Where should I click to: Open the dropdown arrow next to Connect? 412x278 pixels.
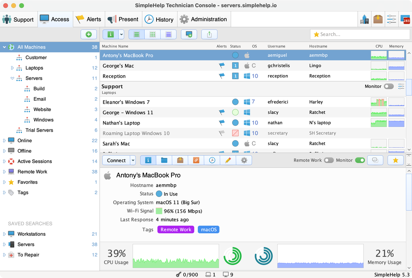133,160
